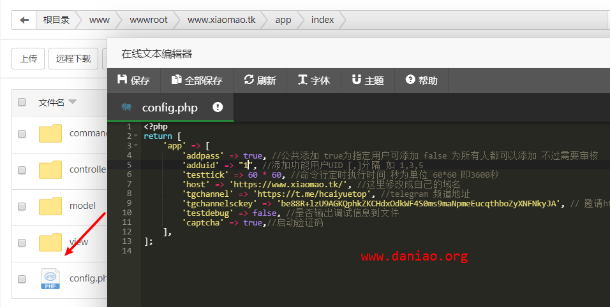Click the font T icon
The image size is (610, 307).
302,80
